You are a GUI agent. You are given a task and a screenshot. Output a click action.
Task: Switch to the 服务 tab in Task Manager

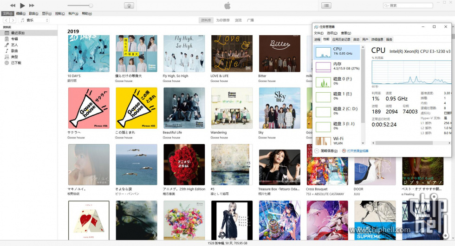[390, 39]
